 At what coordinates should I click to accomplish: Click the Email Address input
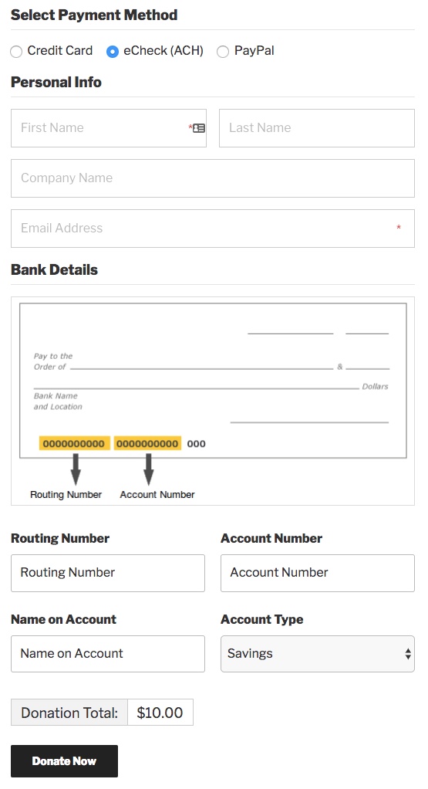[213, 229]
